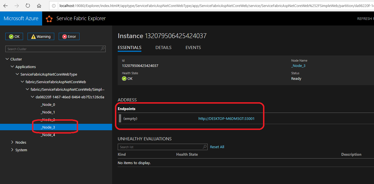The height and width of the screenshot is (184, 374).
Task: Click the Id value 132079506425424037
Action: 140,66
